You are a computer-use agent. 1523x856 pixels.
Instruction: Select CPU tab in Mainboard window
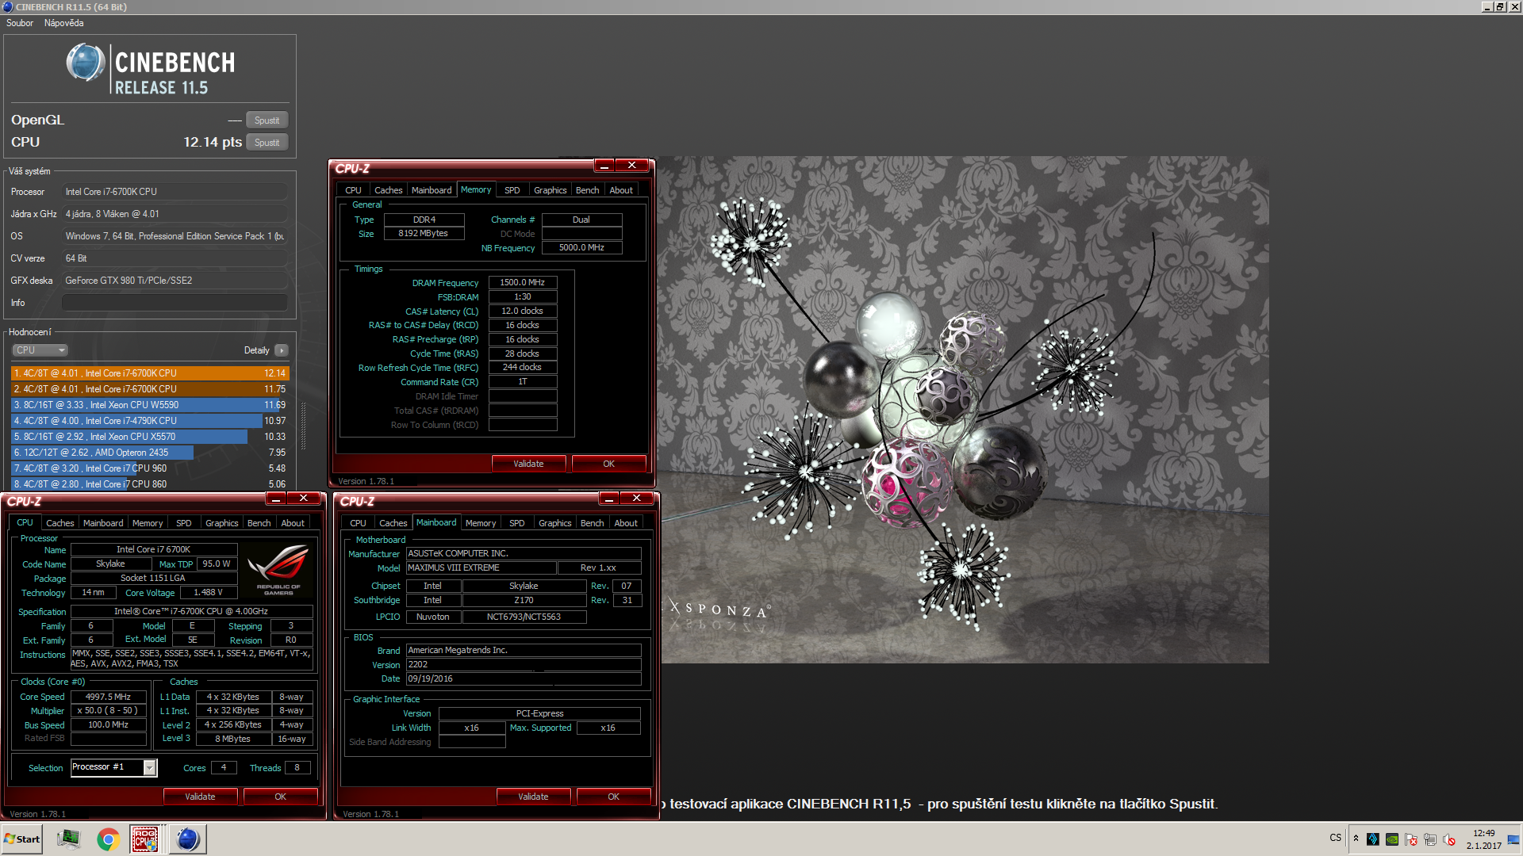358,523
